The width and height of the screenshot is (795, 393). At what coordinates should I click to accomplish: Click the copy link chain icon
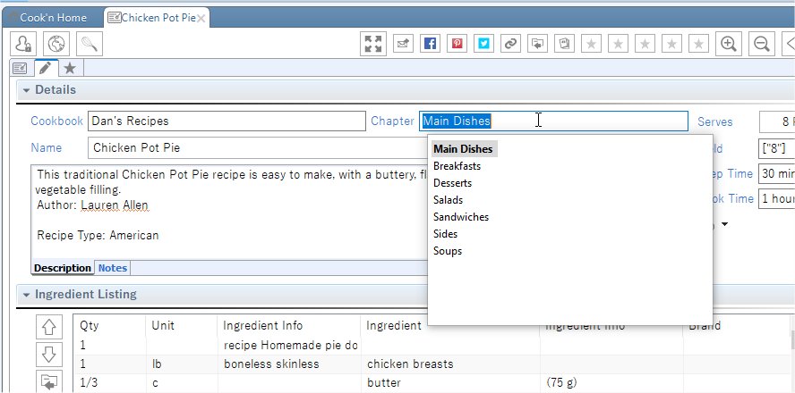coord(510,43)
